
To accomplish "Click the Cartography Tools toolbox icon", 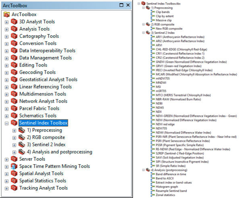I will (x=14, y=36).
